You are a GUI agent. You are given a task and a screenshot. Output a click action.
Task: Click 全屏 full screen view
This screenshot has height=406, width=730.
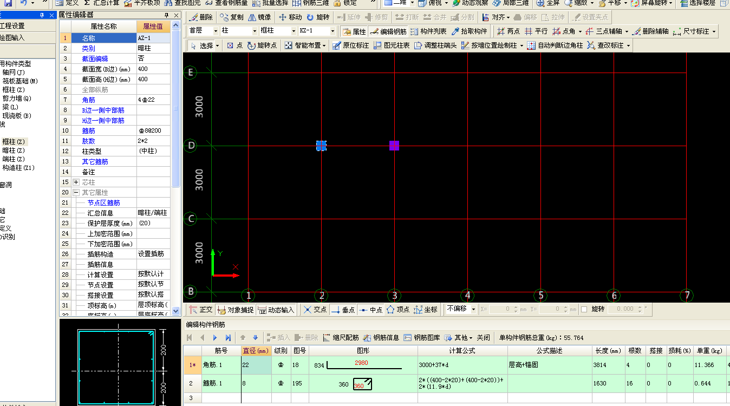547,3
